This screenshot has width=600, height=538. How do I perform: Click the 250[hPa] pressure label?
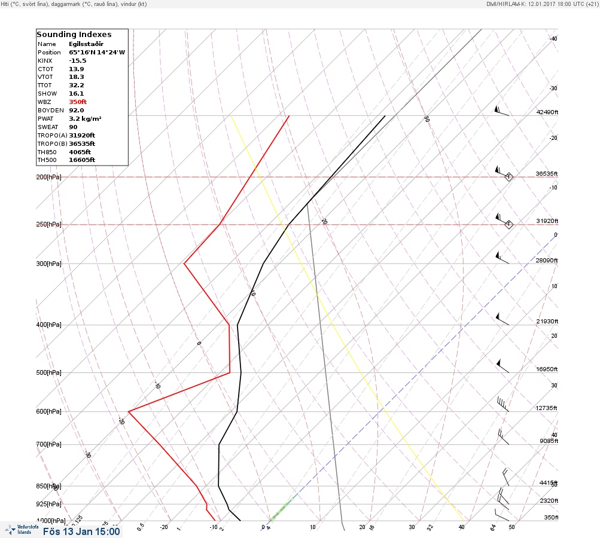pyautogui.click(x=48, y=224)
